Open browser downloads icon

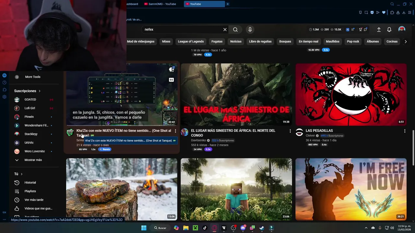coord(404,13)
